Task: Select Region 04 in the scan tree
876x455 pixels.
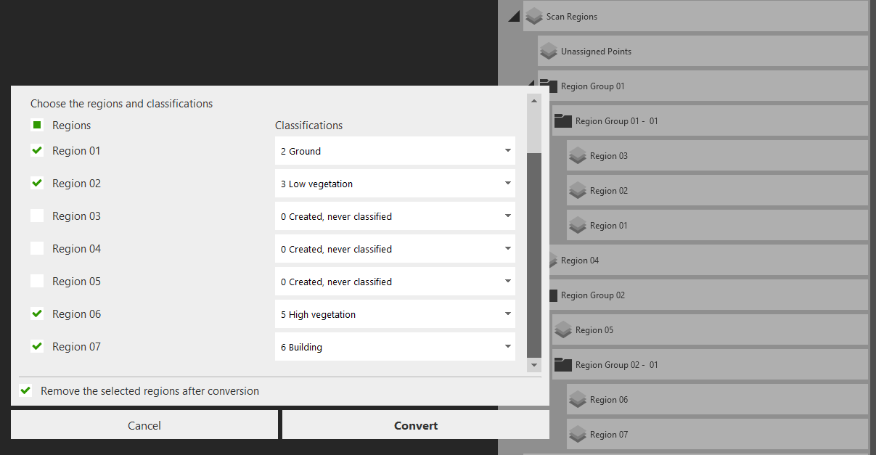Action: tap(708, 260)
